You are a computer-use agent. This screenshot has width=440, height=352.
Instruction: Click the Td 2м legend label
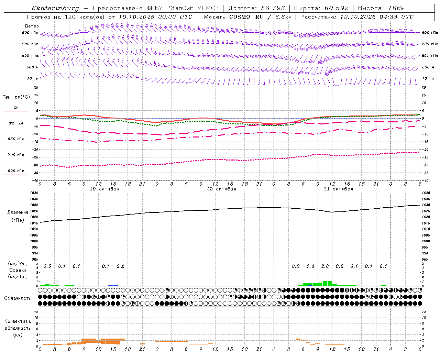point(16,123)
